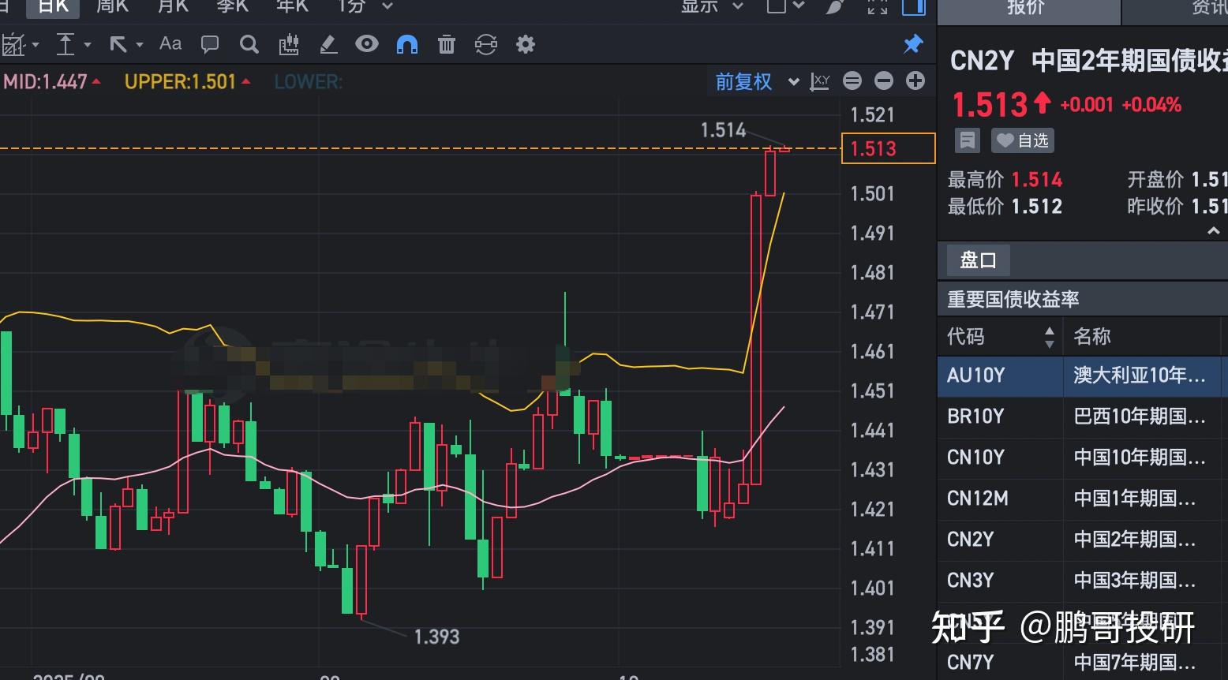Click the 自选 favorite button
Image resolution: width=1228 pixels, height=680 pixels.
coord(1023,140)
